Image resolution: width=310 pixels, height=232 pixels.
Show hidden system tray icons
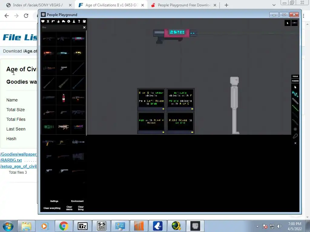tap(257, 226)
